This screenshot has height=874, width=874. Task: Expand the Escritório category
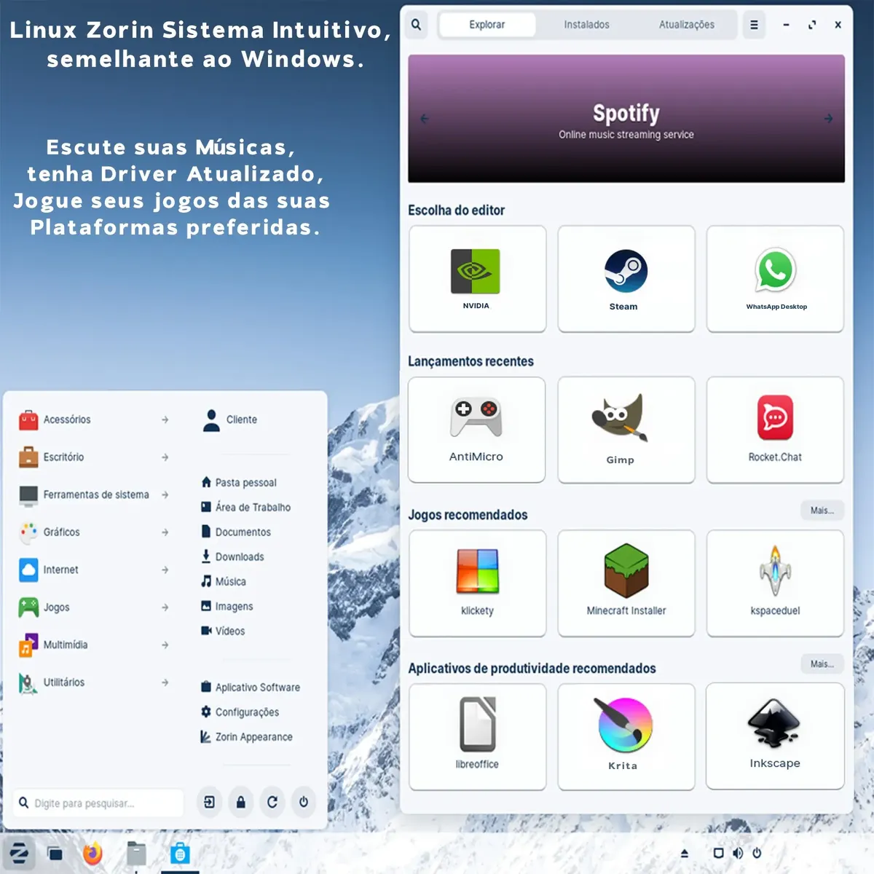click(x=94, y=457)
